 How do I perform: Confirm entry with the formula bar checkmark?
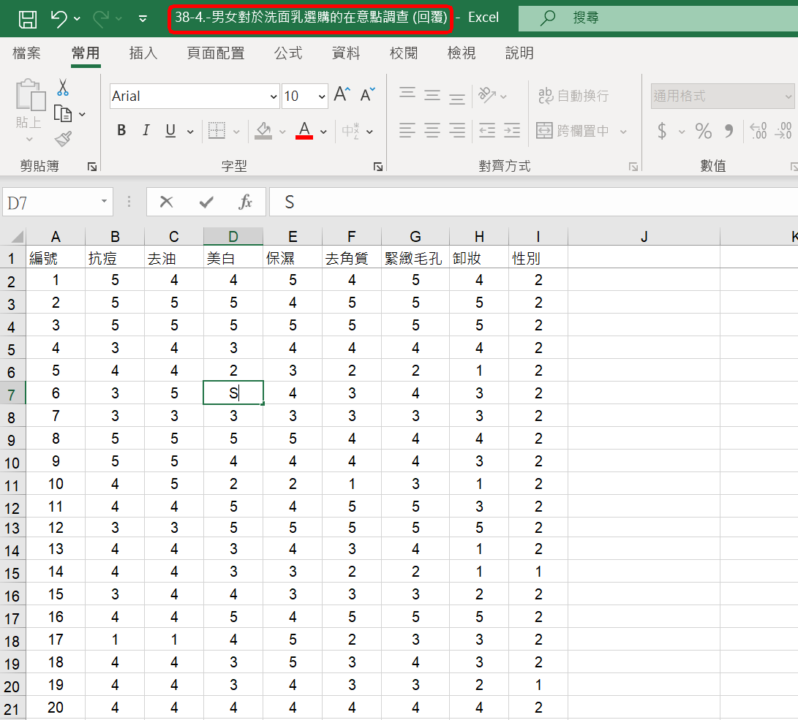pyautogui.click(x=206, y=202)
